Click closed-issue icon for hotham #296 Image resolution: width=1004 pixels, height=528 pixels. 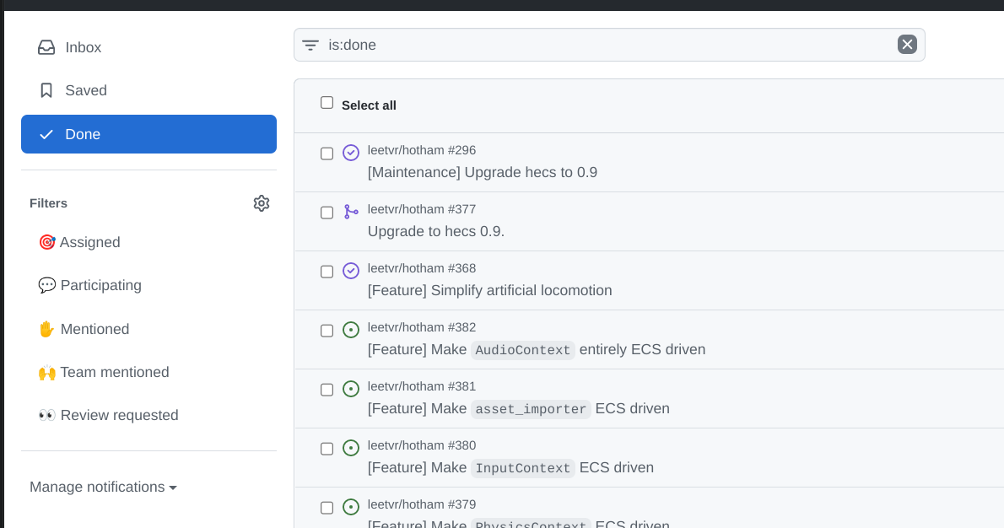(351, 153)
